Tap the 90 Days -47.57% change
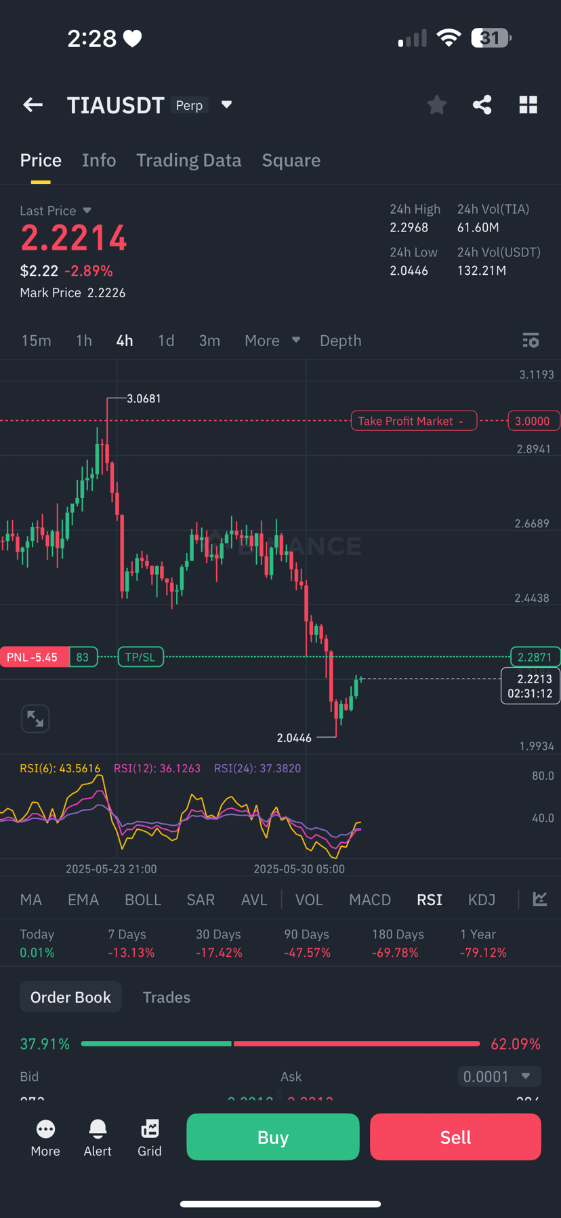The image size is (561, 1218). click(307, 943)
